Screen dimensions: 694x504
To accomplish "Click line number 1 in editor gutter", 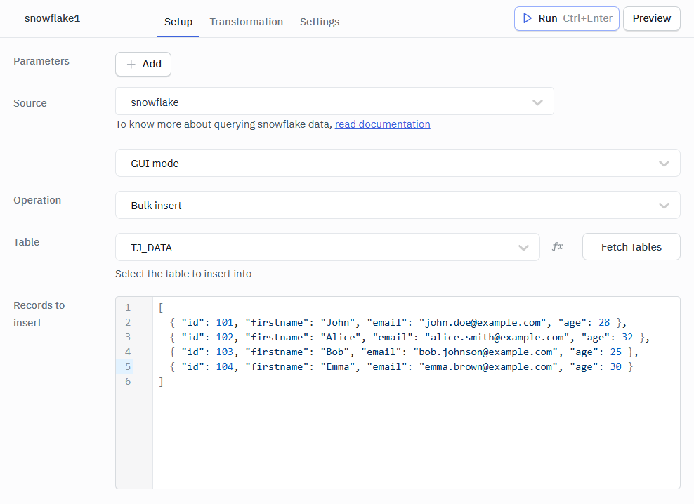I will point(128,307).
